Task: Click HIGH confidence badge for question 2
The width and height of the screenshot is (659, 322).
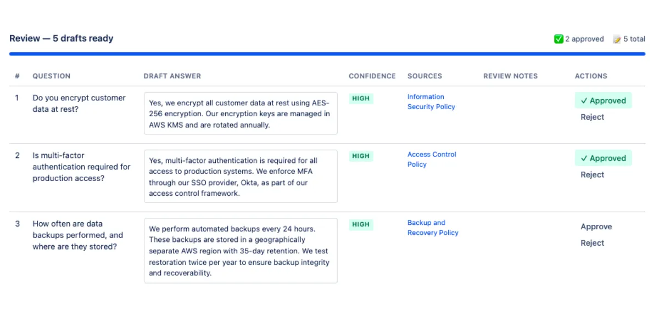Action: pyautogui.click(x=361, y=156)
